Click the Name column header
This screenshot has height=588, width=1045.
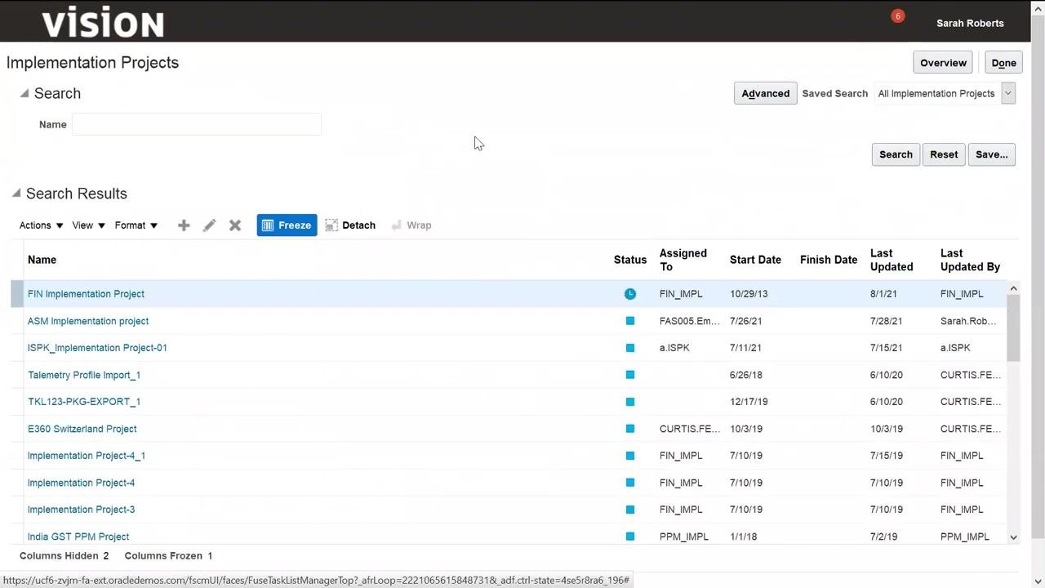(42, 260)
